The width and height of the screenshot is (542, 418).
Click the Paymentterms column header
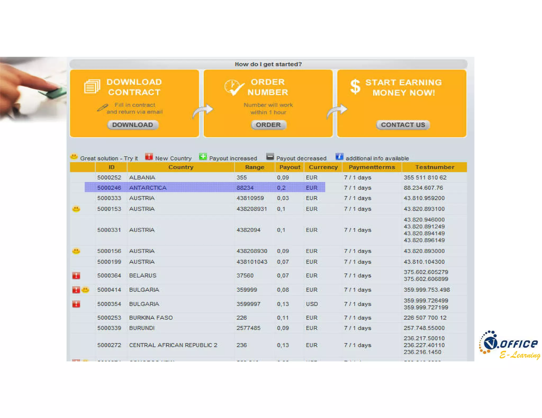pyautogui.click(x=372, y=167)
